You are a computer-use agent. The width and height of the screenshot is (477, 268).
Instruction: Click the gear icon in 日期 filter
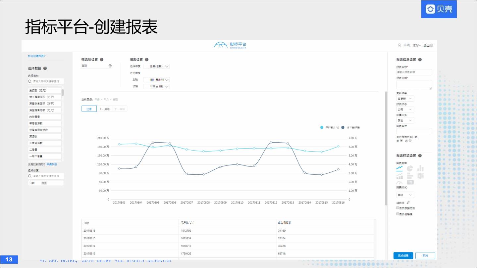(110, 66)
